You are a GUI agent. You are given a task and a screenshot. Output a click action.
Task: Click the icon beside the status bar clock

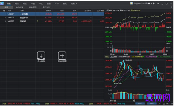(x=164, y=104)
